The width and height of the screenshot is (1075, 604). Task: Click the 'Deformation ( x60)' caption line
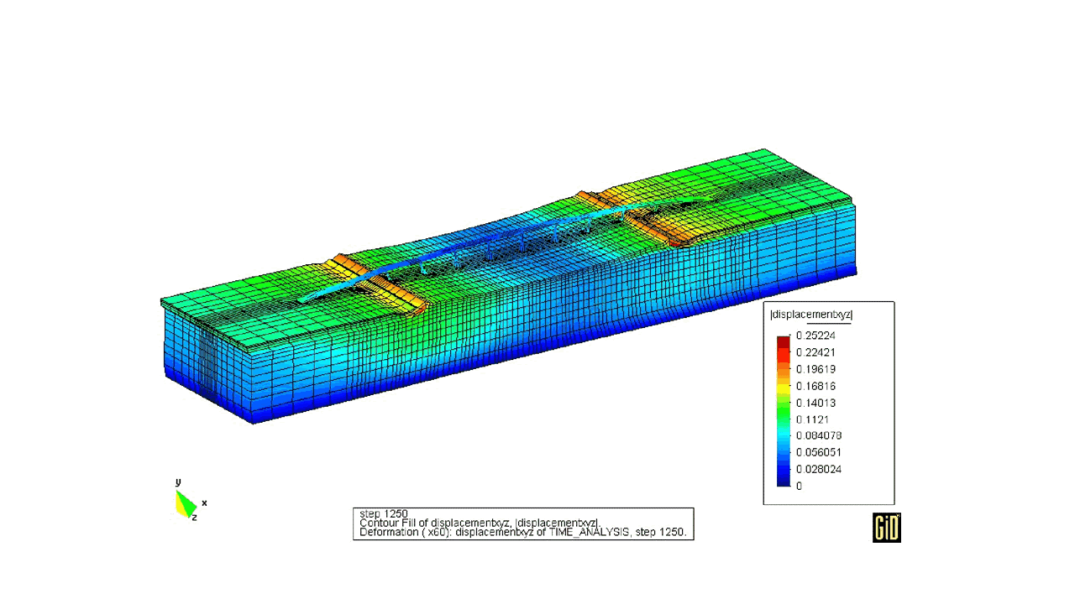523,532
